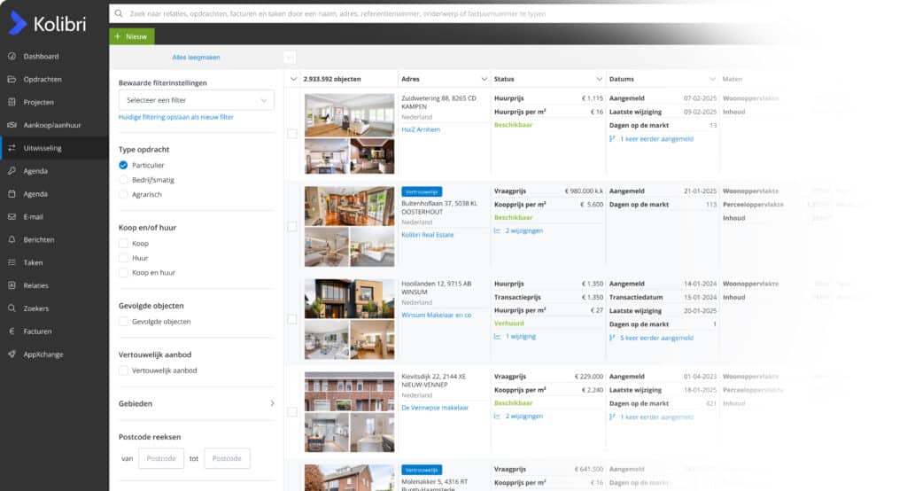Click the green Nieuw button
Screen dimensions: 907x491
point(132,36)
